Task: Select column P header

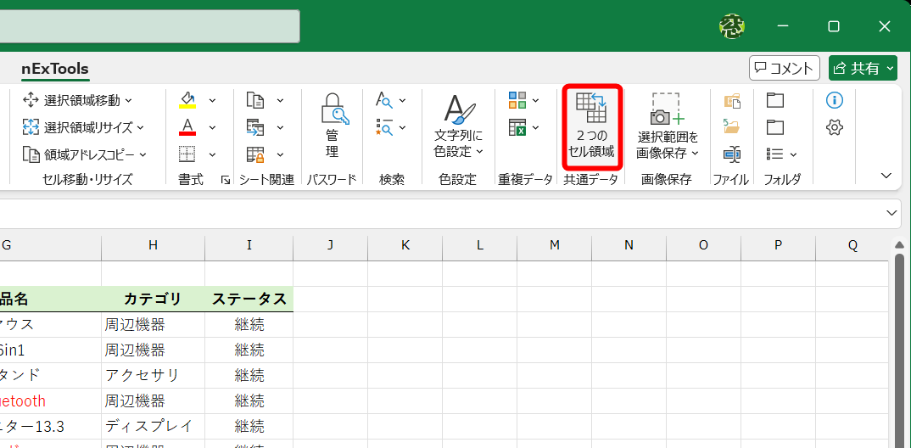Action: (778, 245)
